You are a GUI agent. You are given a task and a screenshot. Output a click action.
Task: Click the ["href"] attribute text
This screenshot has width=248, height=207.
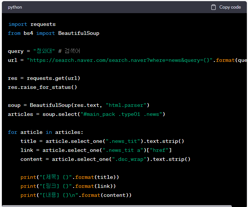coord(159,150)
